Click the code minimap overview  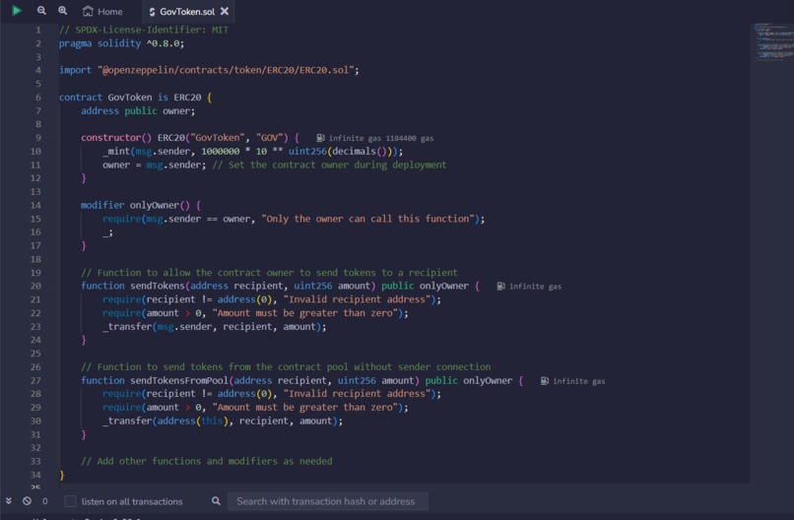click(772, 41)
